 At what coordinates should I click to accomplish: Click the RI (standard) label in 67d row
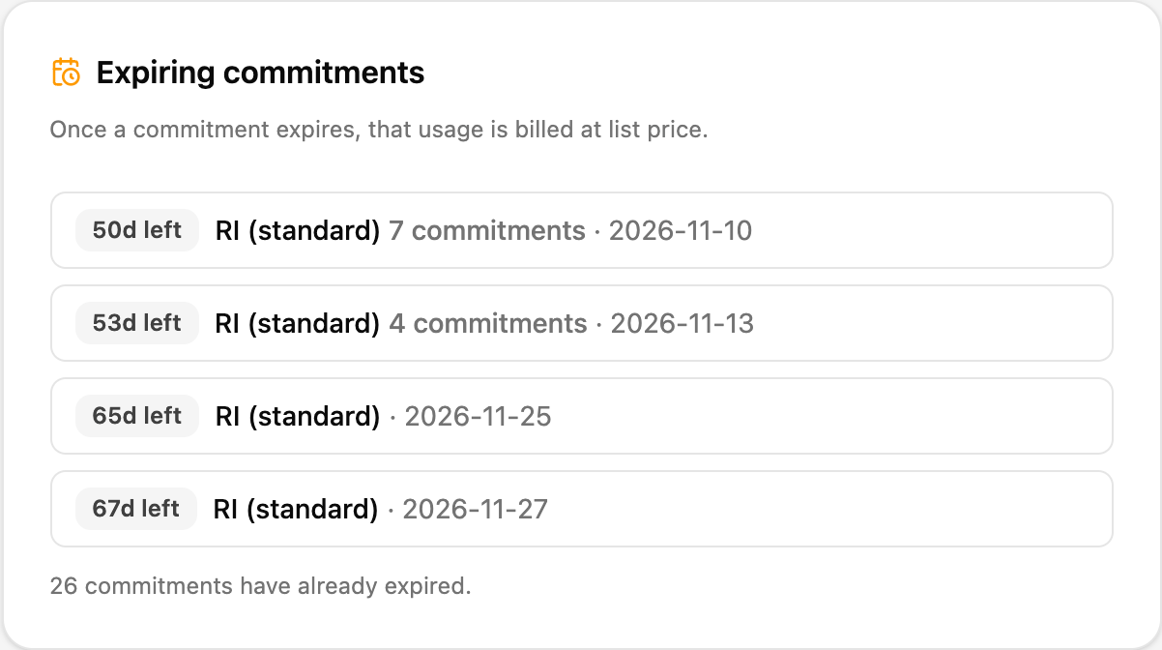tap(296, 510)
